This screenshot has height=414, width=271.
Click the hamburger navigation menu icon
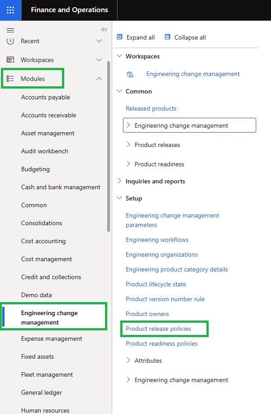tap(9, 31)
